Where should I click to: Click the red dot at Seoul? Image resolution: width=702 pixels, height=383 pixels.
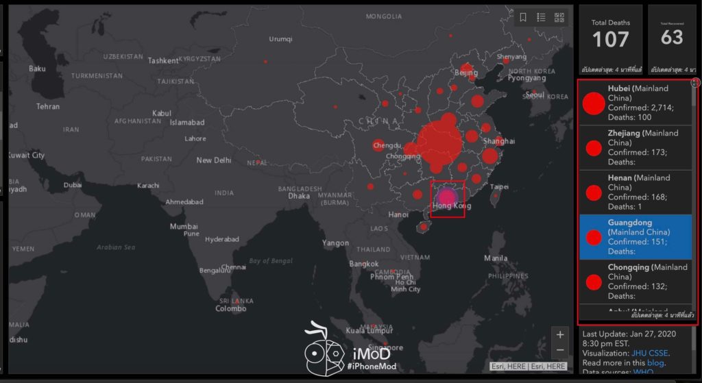[x=534, y=91]
